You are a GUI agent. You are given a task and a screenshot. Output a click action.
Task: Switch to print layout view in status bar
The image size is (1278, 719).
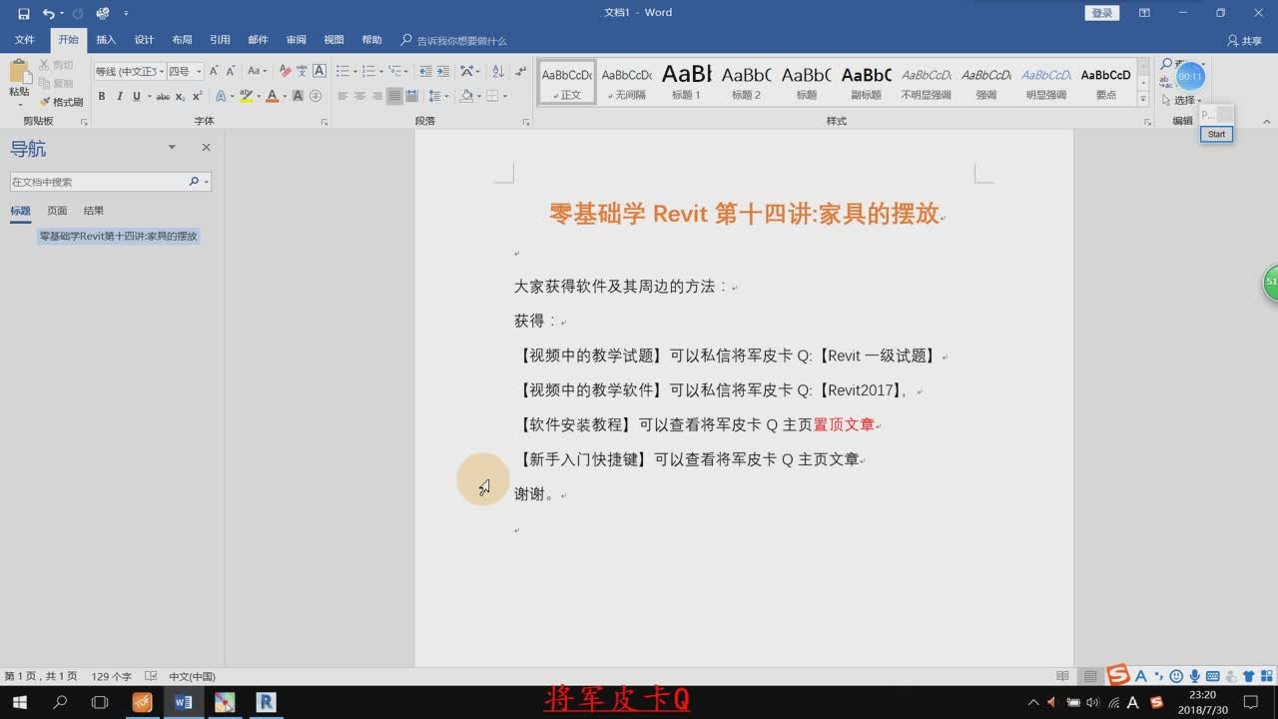click(x=1089, y=676)
